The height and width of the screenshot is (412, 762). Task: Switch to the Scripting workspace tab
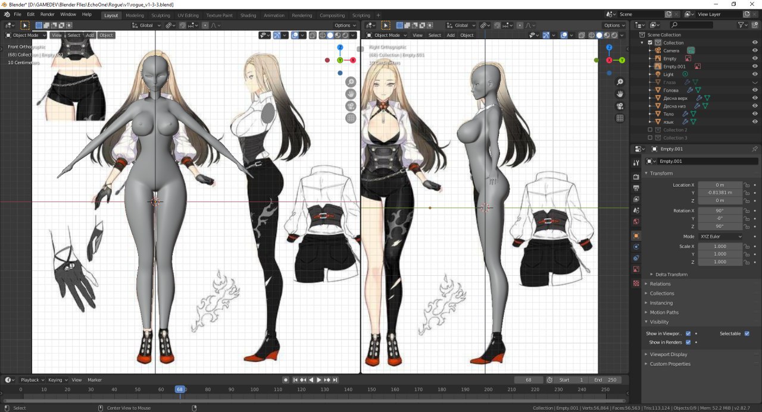click(x=361, y=15)
